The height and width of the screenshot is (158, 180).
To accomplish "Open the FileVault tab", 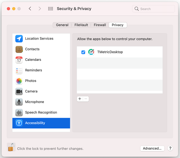I will (81, 25).
